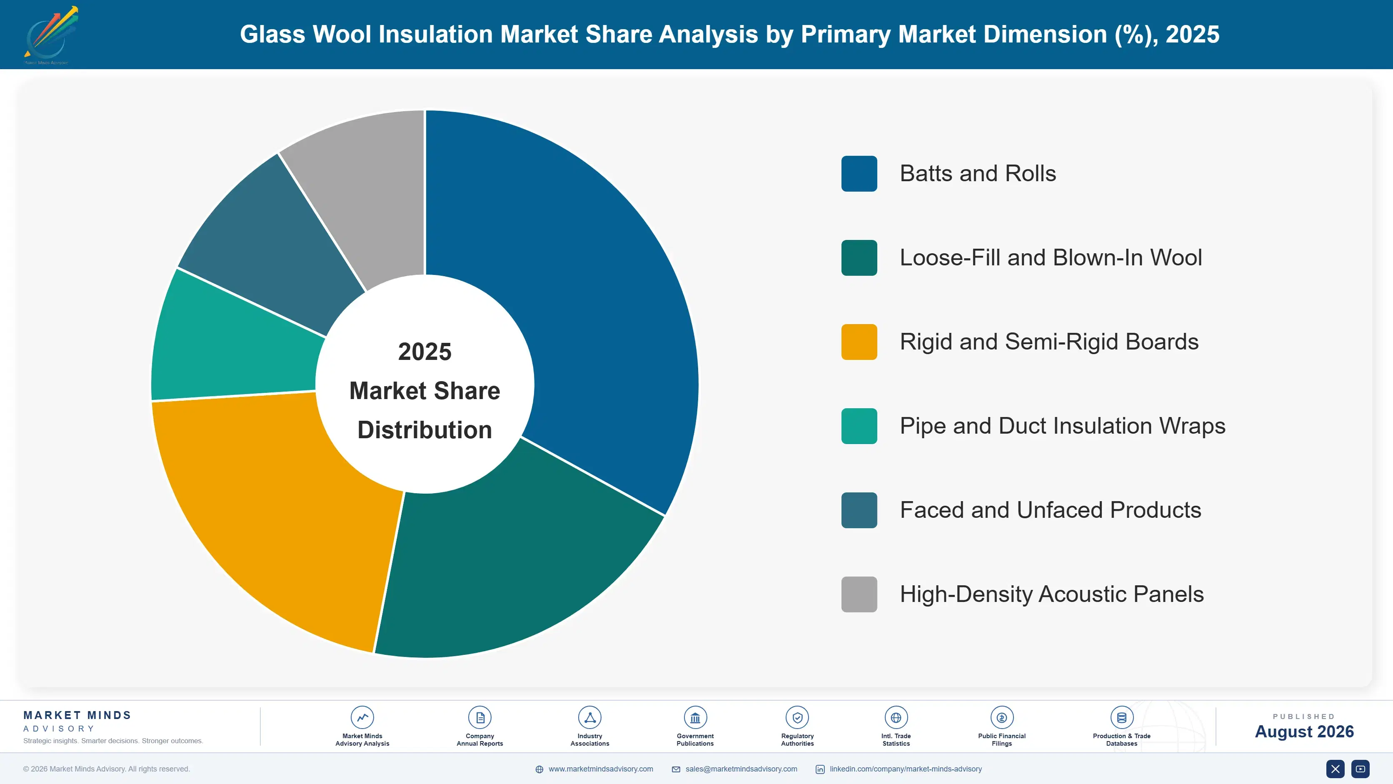Click the 'Loose-Fill and Blown-In Wool' legend label
The width and height of the screenshot is (1393, 784).
pyautogui.click(x=1051, y=258)
